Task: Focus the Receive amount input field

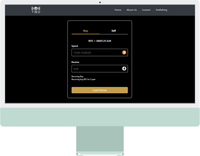Action: click(x=100, y=69)
